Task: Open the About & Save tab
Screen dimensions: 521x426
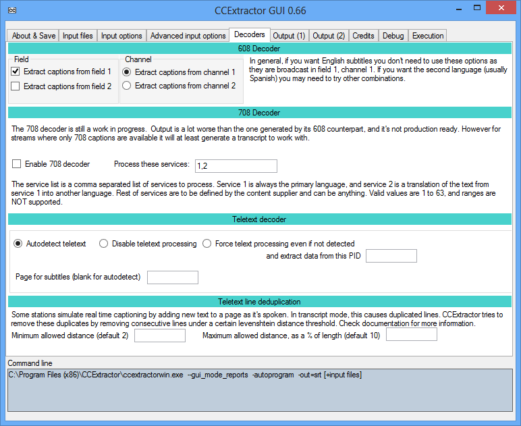Action: point(34,36)
